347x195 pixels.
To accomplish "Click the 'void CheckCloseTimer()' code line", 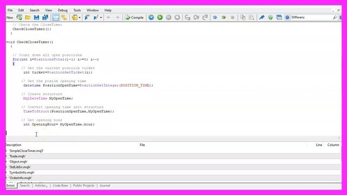I will click(x=30, y=42).
